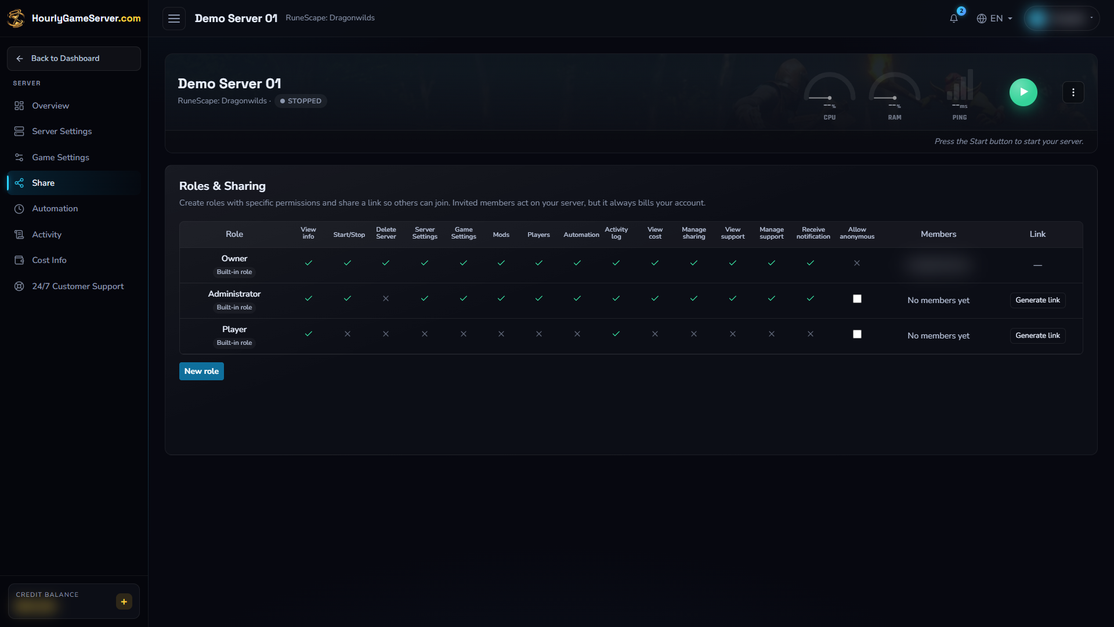Click the Administrator Delete Server X mark
The width and height of the screenshot is (1114, 627).
tap(386, 298)
